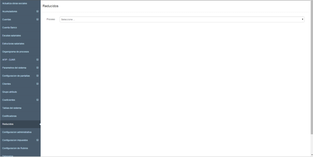The image size is (313, 157).
Task: Open the Proceso Seleccione dropdown
Action: 182,19
